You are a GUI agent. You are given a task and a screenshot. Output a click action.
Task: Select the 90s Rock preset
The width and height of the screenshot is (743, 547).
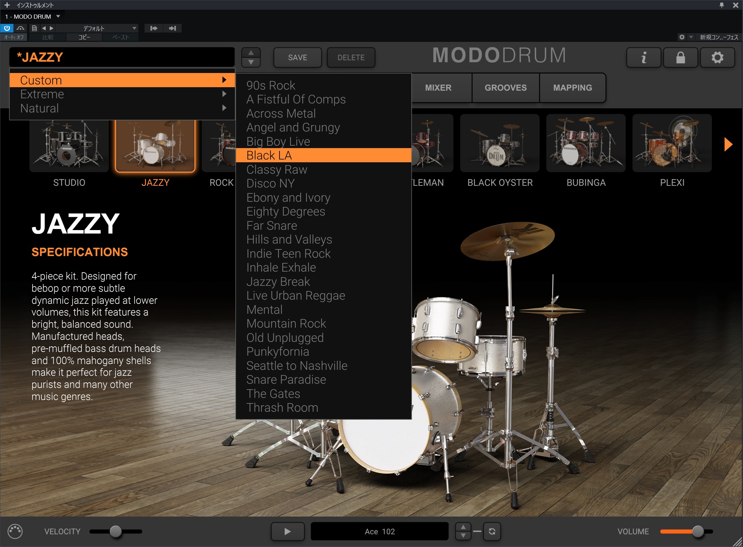tap(323, 85)
